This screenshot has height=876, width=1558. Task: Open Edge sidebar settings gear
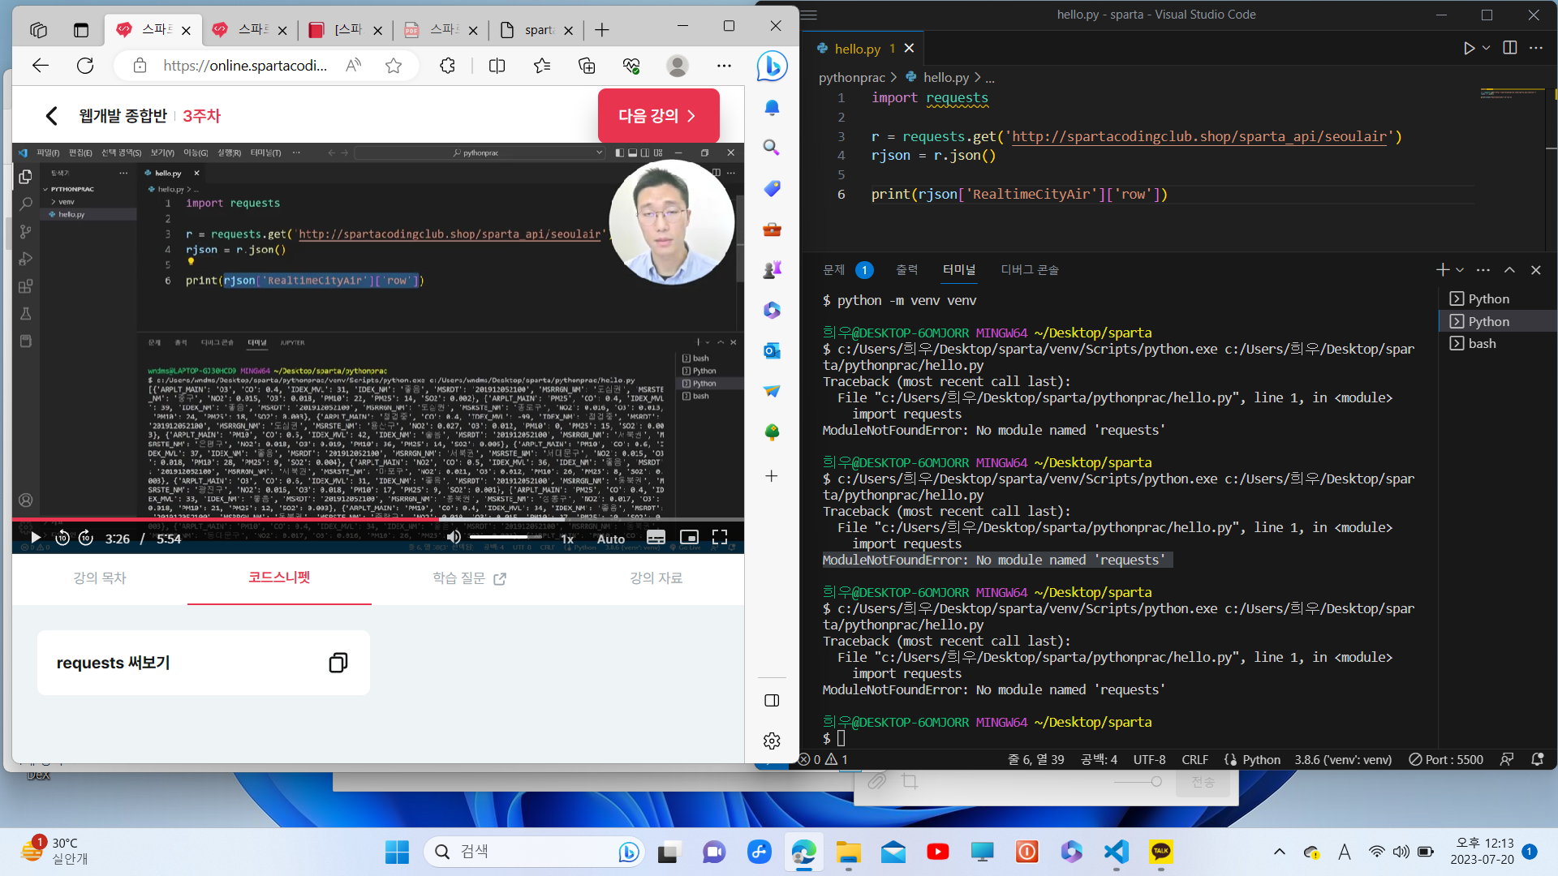[x=772, y=741]
